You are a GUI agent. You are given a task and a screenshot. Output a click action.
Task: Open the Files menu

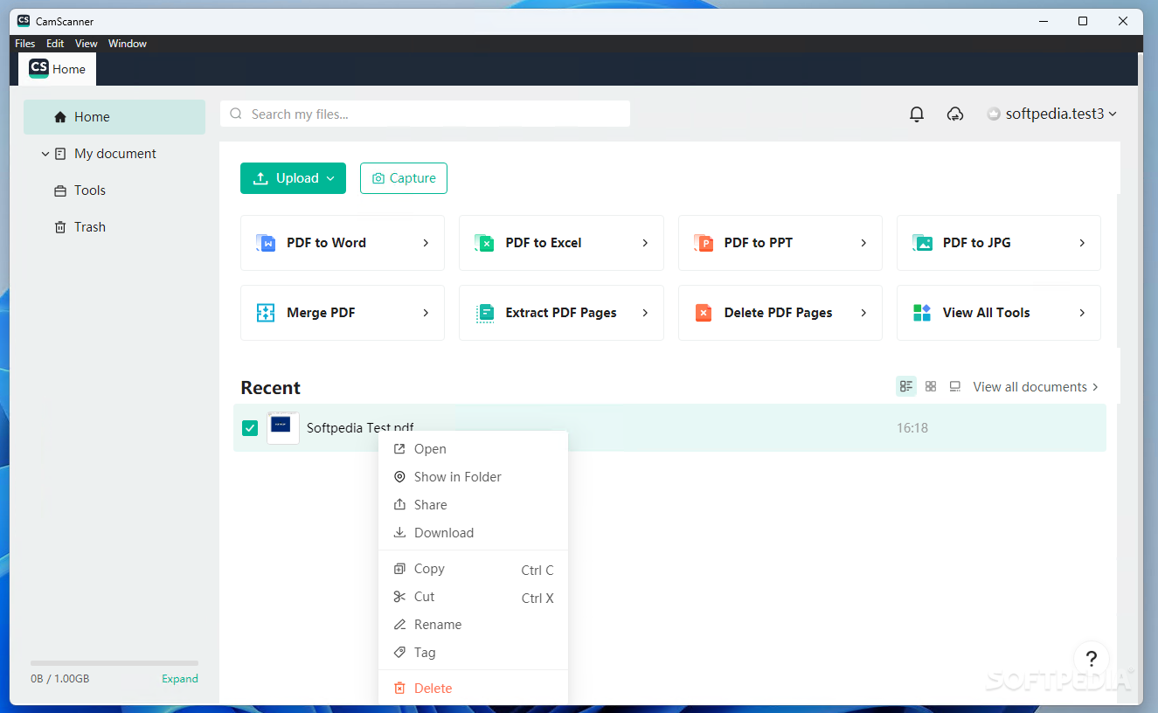coord(25,44)
